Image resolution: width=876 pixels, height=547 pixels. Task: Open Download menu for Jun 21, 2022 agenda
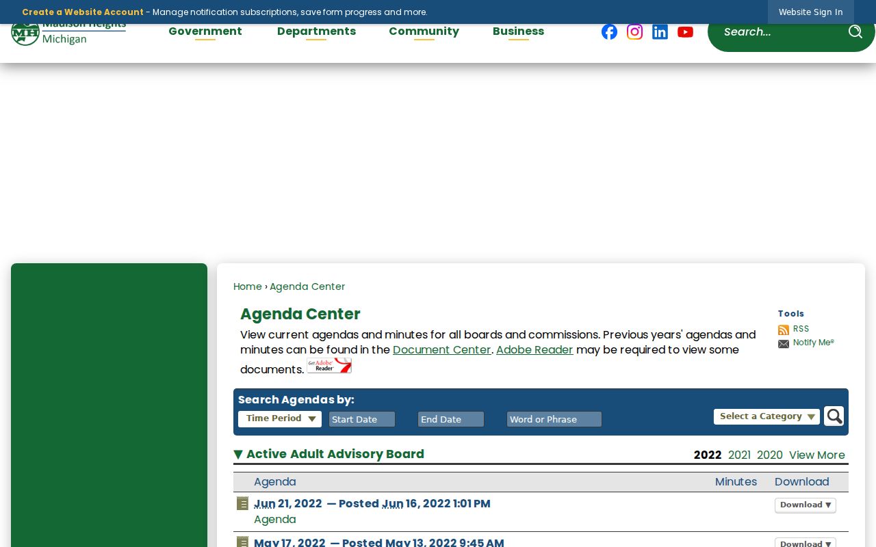coord(806,505)
